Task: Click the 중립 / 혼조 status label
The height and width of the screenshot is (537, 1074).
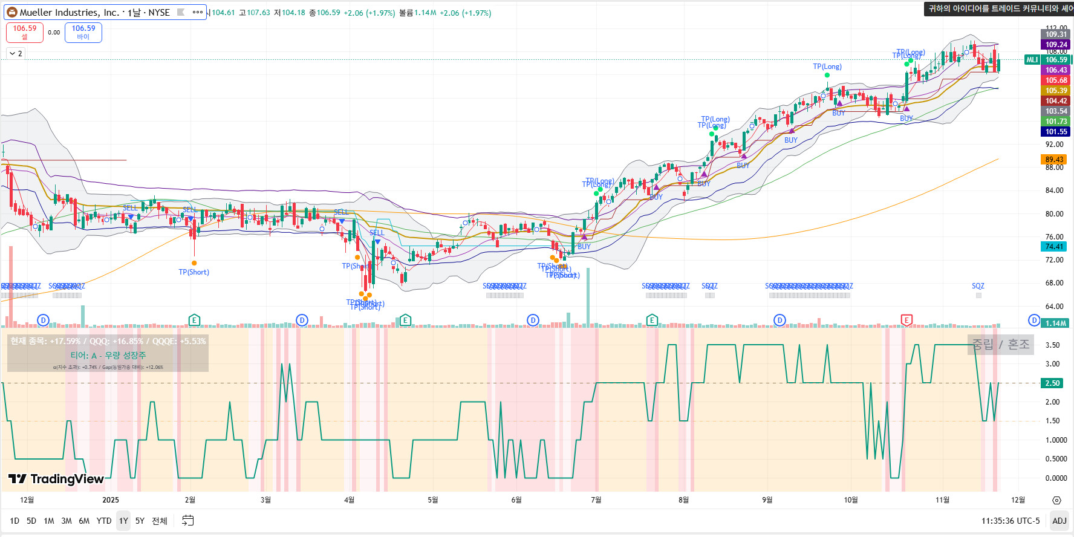Action: 1000,345
